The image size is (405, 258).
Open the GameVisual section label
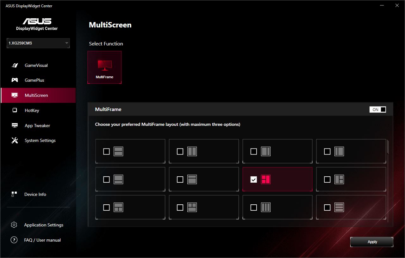click(36, 65)
